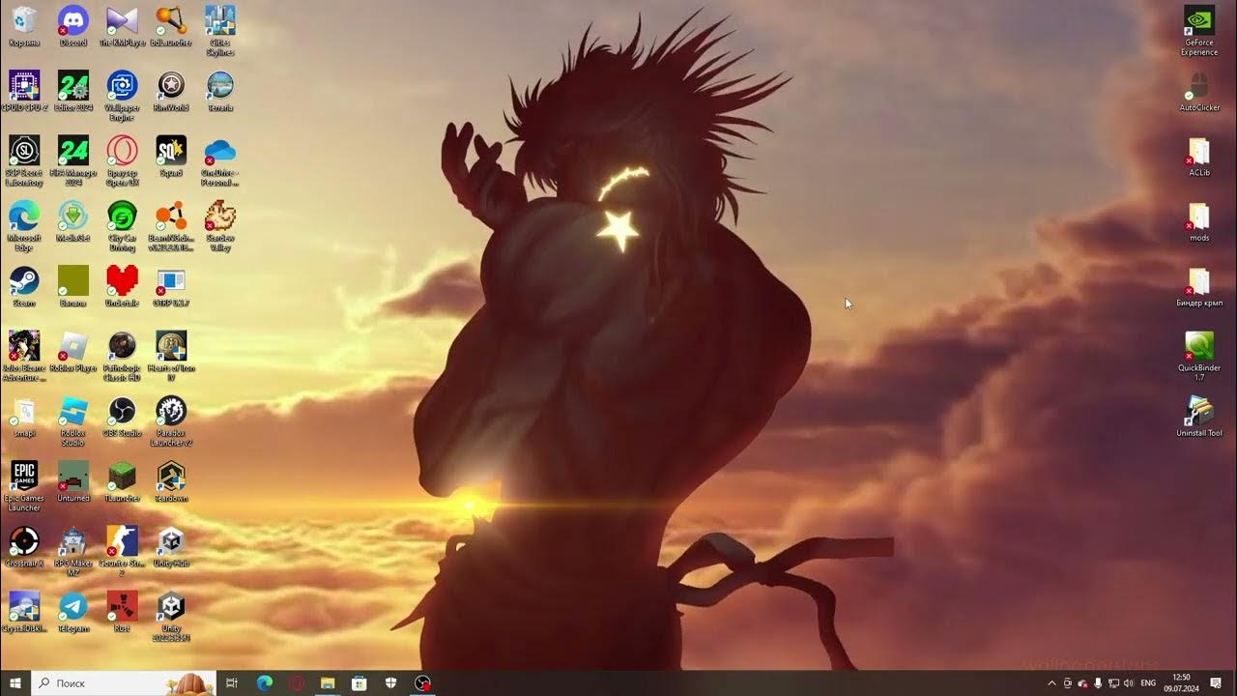Viewport: 1237px width, 696px height.
Task: Open Pathologic Classic HD shortcut
Action: pos(122,356)
